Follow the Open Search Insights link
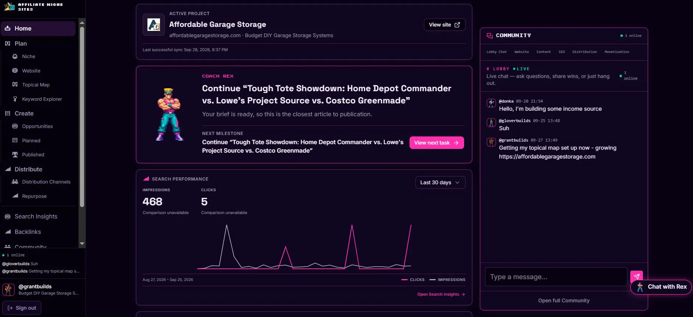 pyautogui.click(x=441, y=294)
